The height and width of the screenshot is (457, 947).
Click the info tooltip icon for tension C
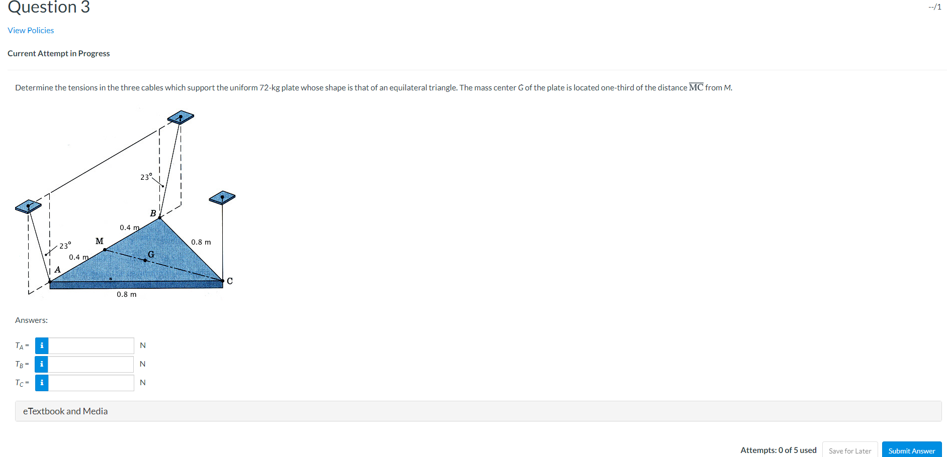coord(41,382)
